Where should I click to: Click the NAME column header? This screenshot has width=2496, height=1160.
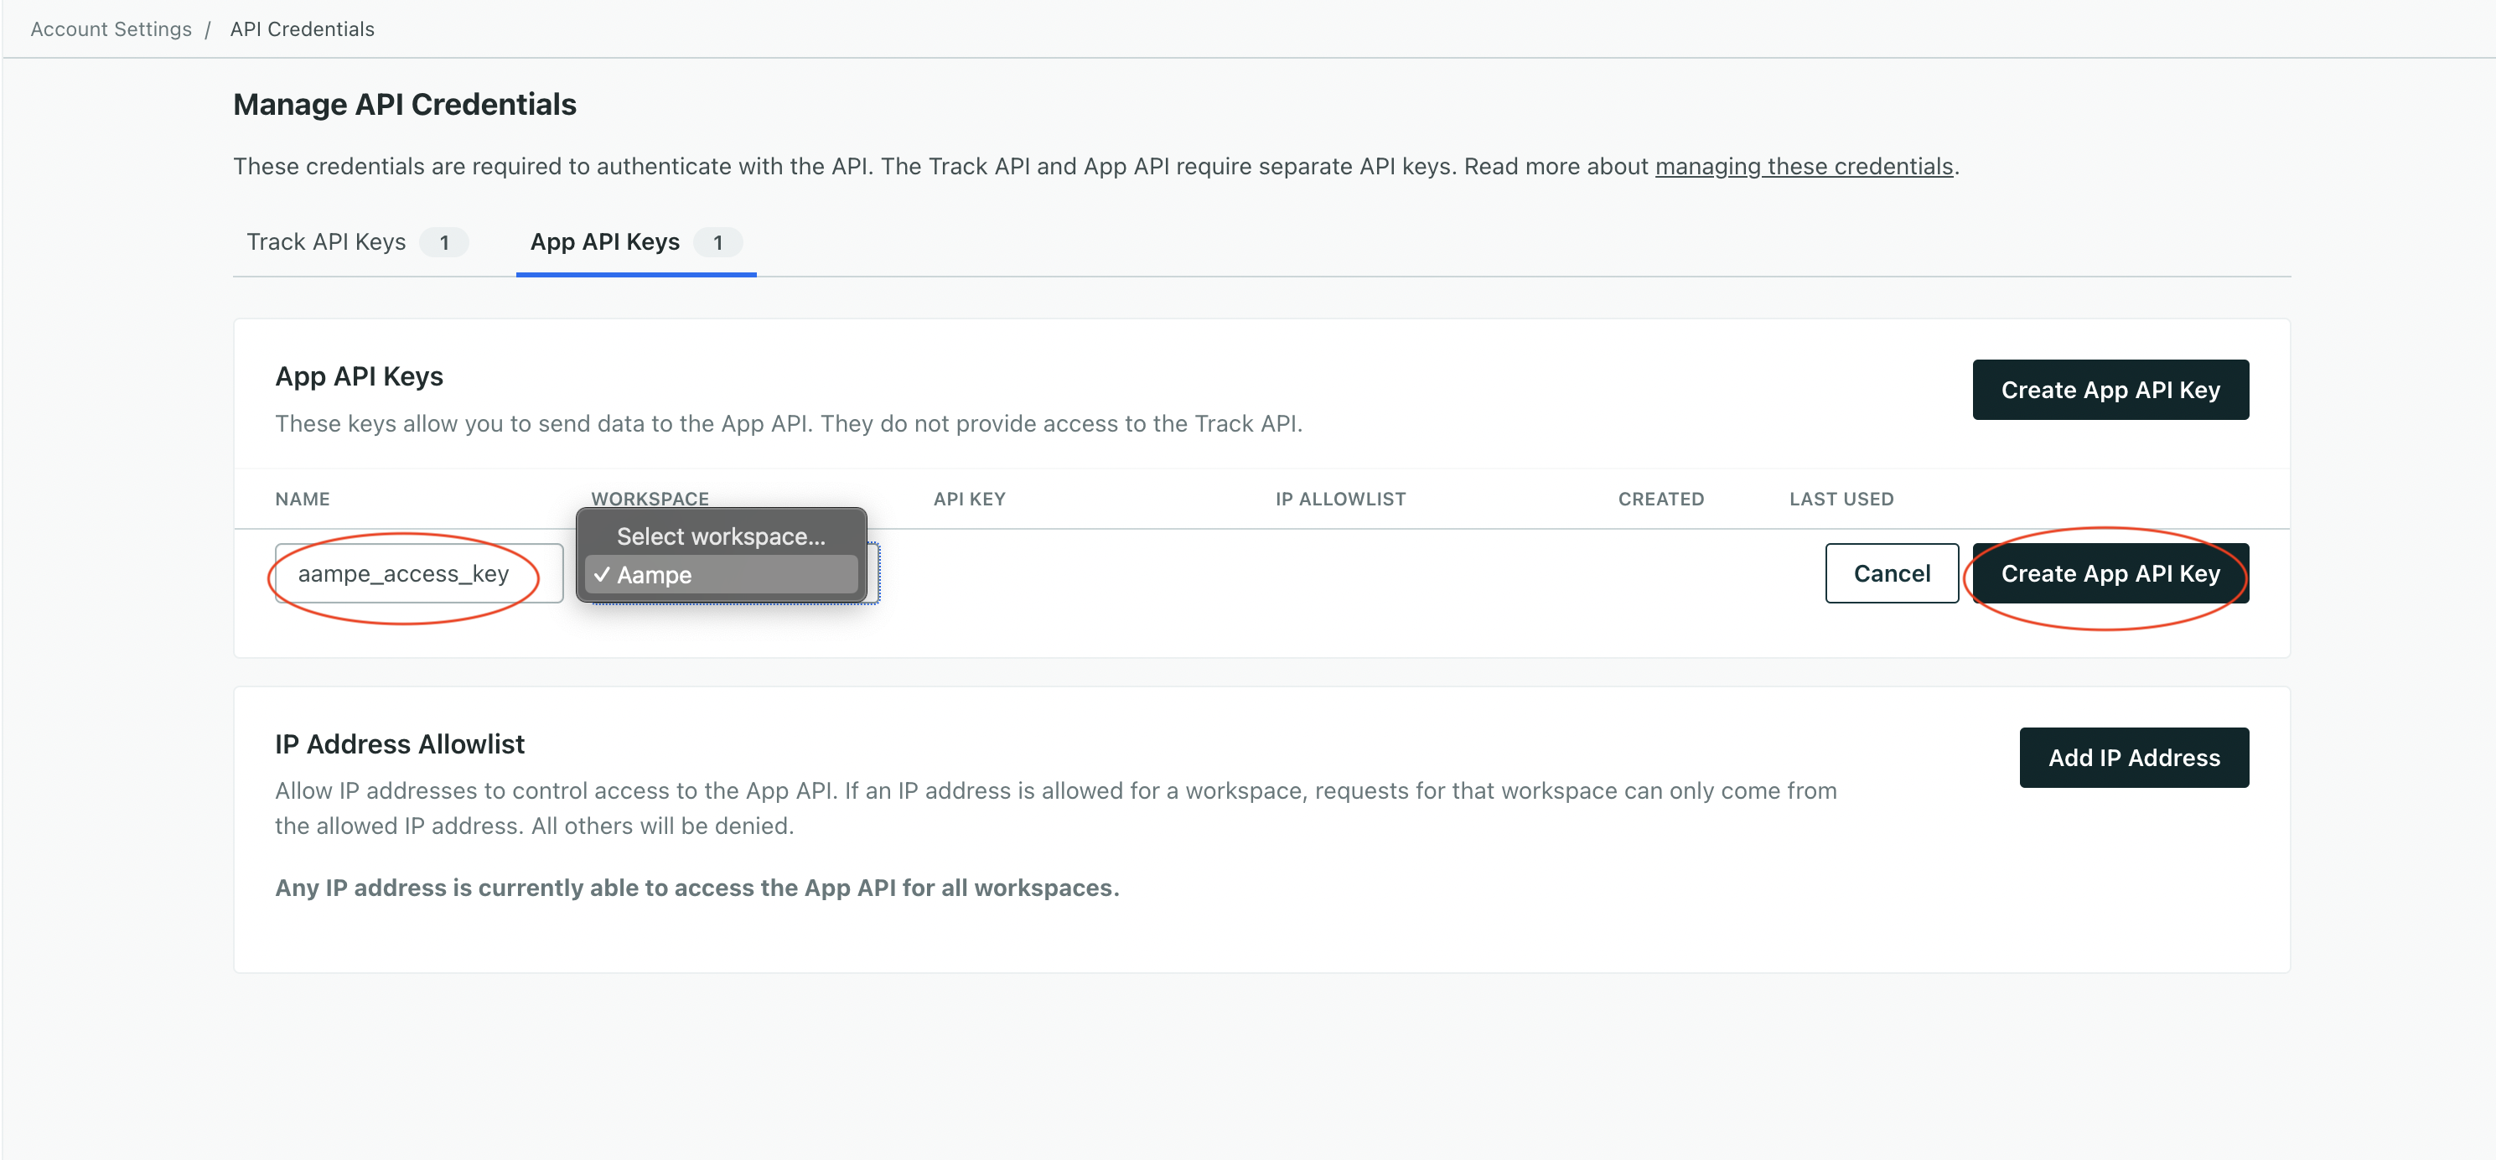[302, 498]
